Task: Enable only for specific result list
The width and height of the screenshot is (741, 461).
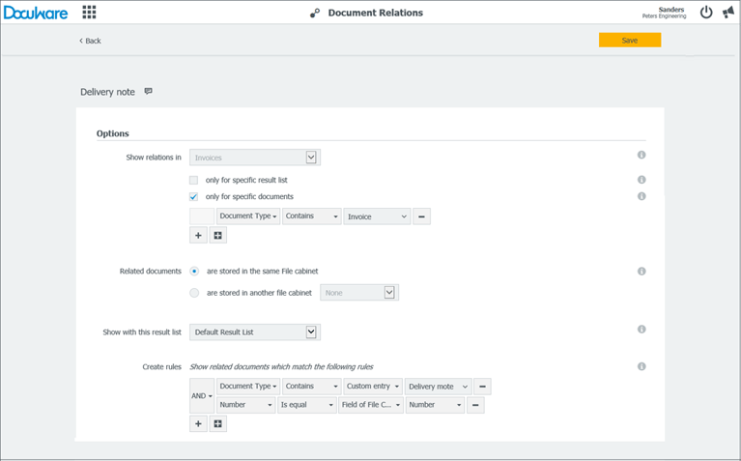Action: pos(194,180)
